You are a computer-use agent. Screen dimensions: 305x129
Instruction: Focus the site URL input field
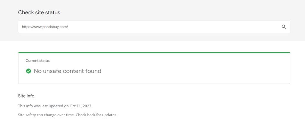click(x=149, y=27)
